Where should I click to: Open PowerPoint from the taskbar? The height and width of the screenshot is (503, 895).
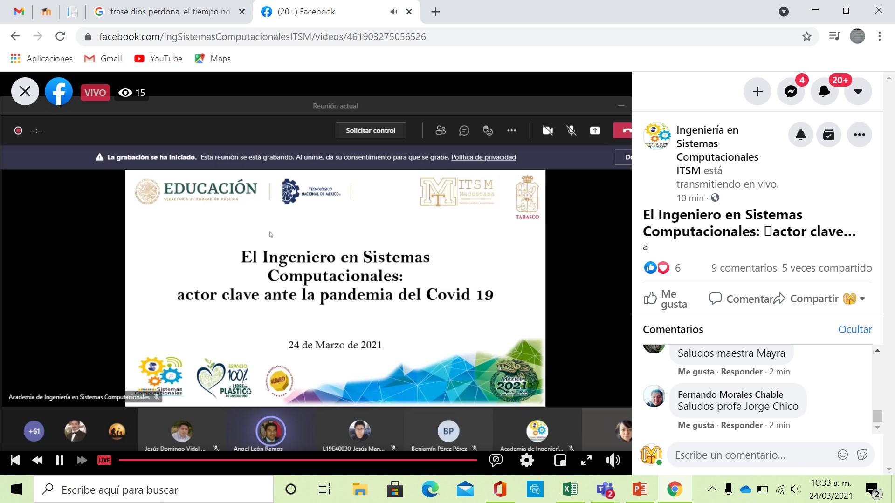[x=640, y=489]
